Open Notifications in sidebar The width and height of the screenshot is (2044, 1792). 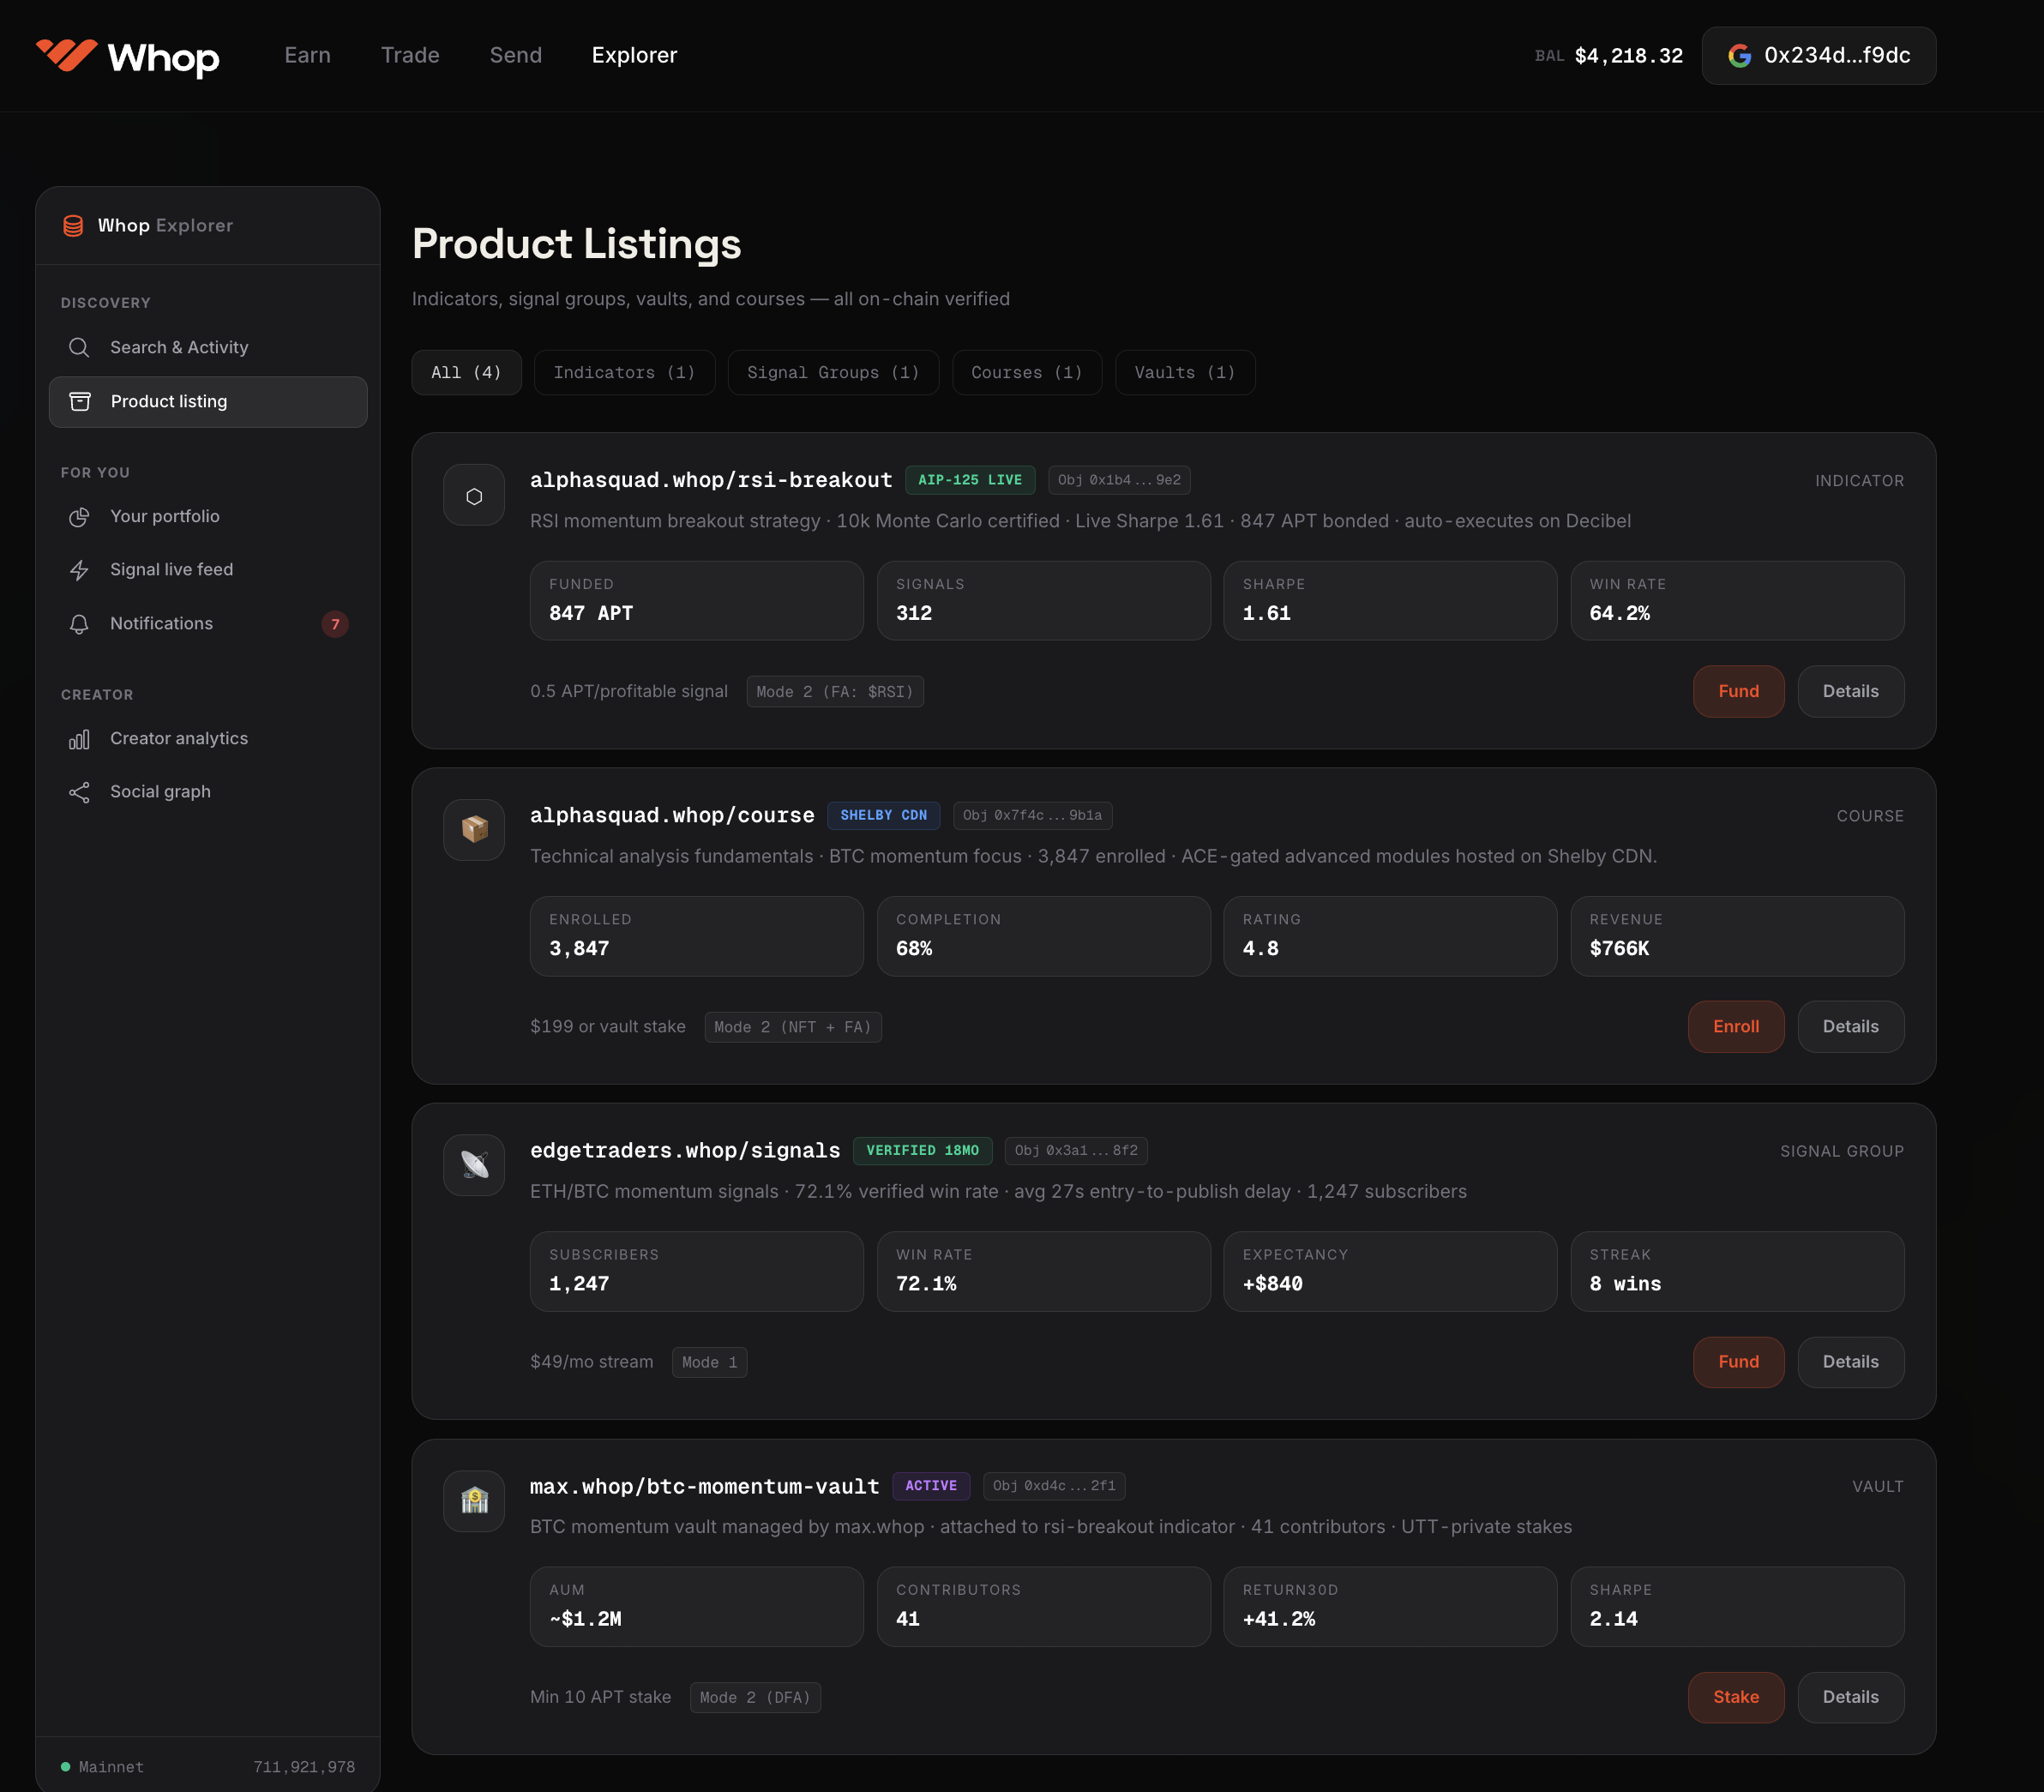pyautogui.click(x=208, y=624)
